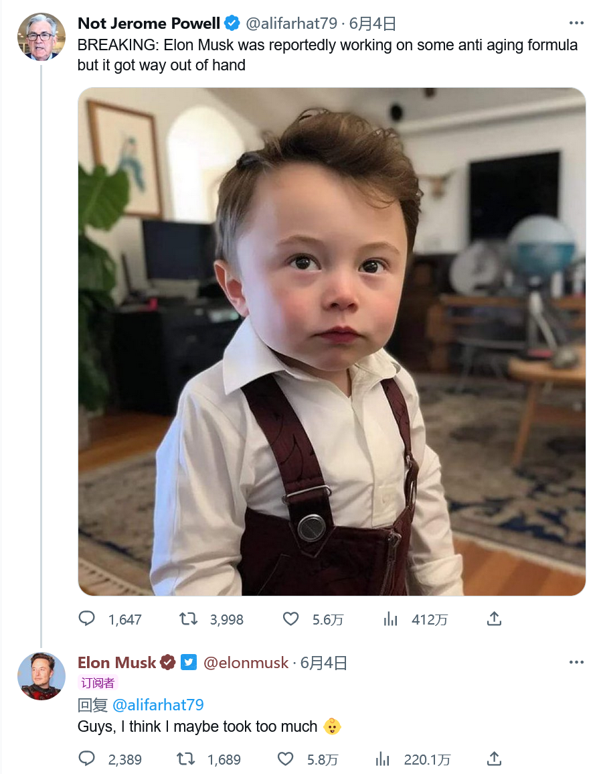Screen dimensions: 601x774
Task: Click the @alifarhat79 mention in the reply
Action: 158,705
